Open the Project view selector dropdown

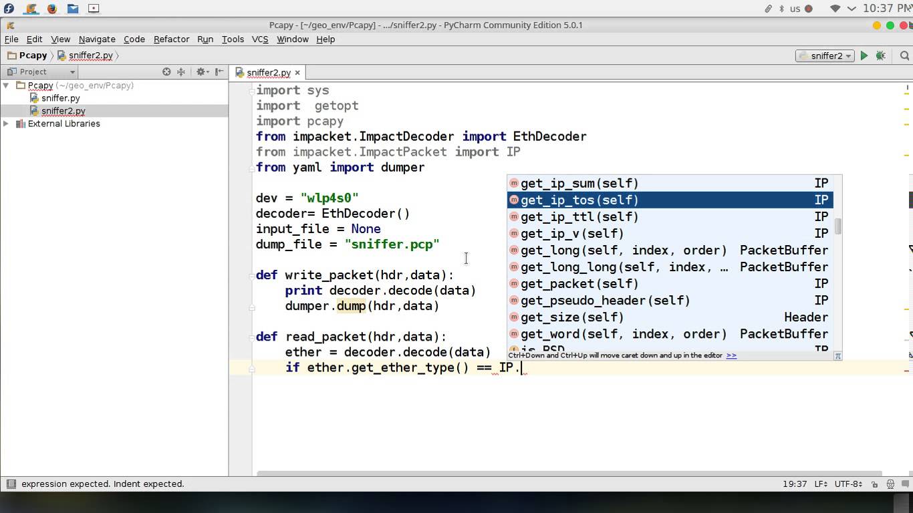(41, 71)
